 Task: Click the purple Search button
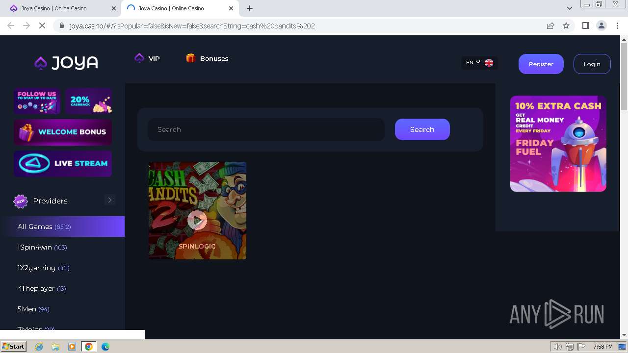(422, 129)
